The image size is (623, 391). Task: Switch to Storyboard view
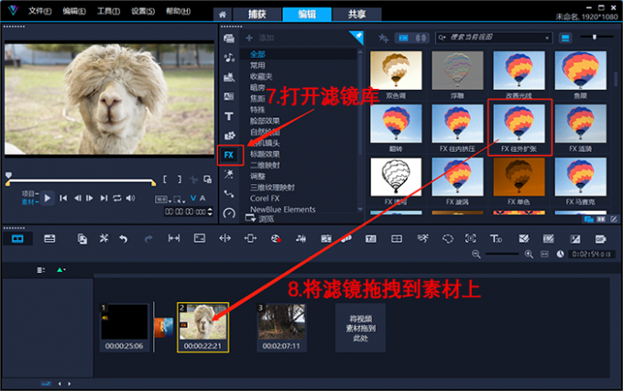(x=17, y=239)
